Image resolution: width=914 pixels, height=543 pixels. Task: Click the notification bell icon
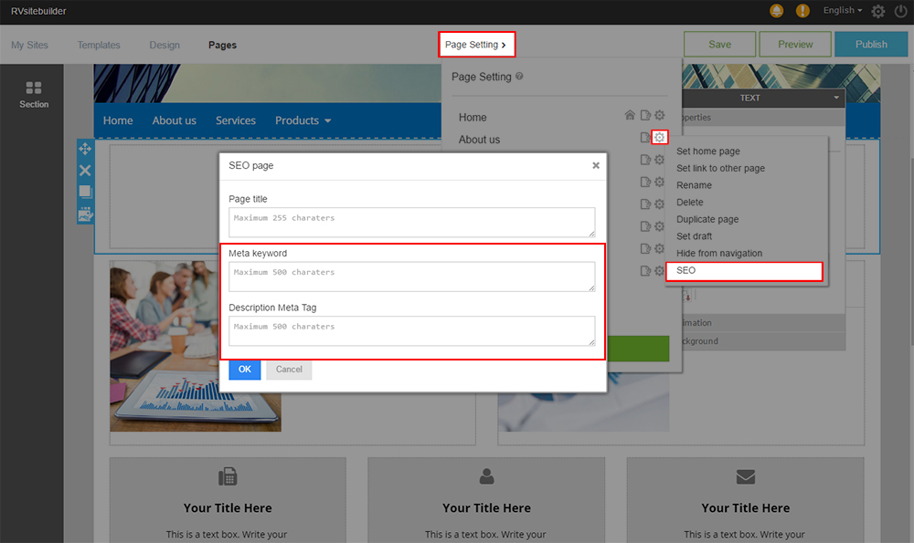pos(777,11)
